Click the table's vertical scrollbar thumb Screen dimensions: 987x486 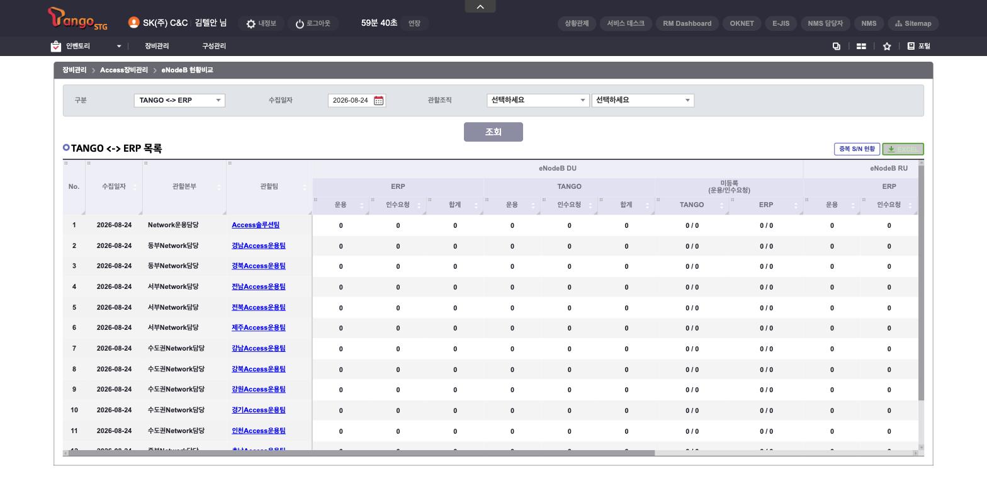coord(921,283)
